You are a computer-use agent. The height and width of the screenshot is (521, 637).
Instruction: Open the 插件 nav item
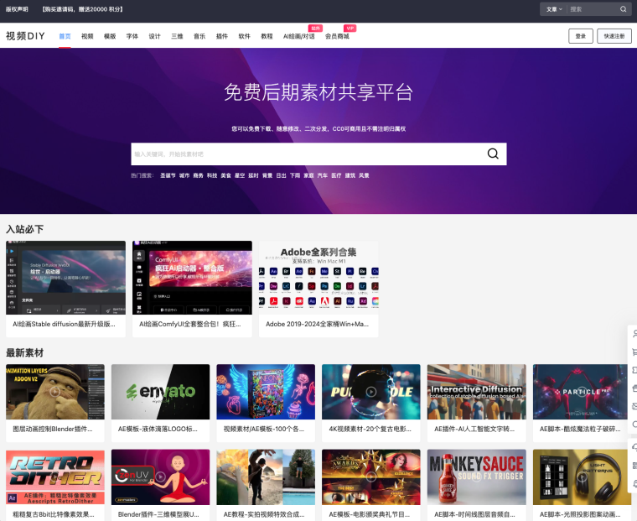(x=222, y=36)
